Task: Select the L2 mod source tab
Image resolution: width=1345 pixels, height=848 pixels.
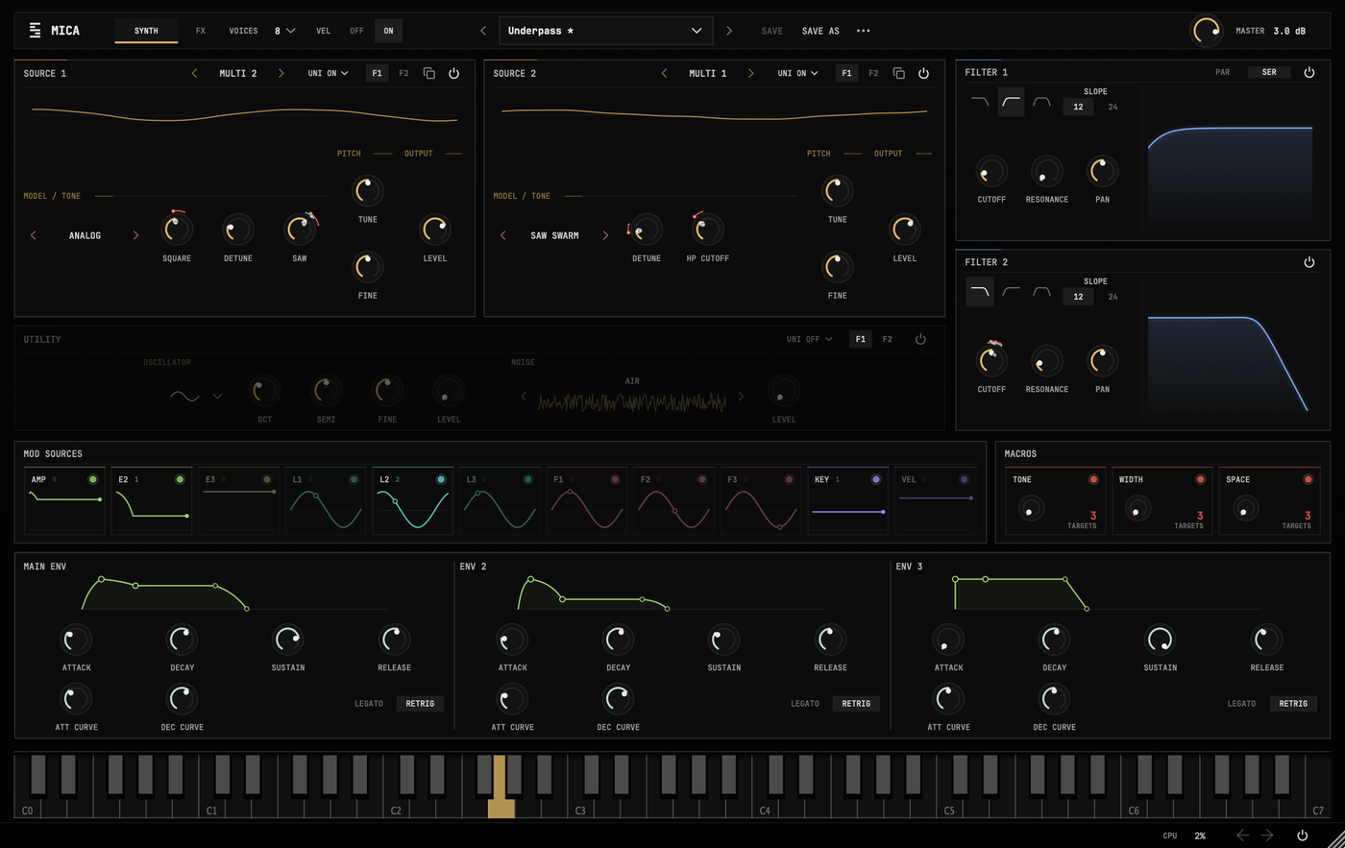Action: click(413, 500)
